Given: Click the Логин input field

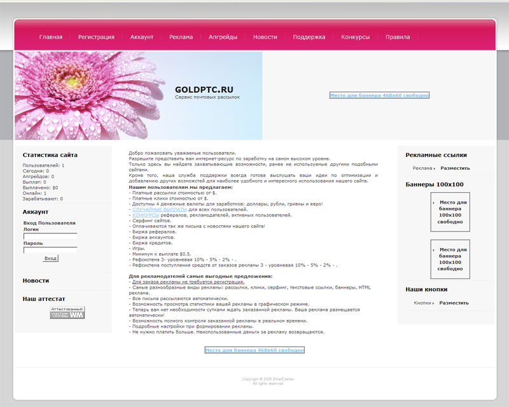Looking at the screenshot, I should tap(50, 237).
